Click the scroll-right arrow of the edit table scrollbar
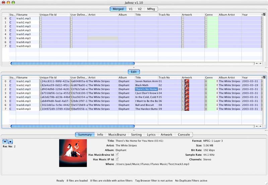This screenshot has height=185, width=268. pyautogui.click(x=260, y=126)
